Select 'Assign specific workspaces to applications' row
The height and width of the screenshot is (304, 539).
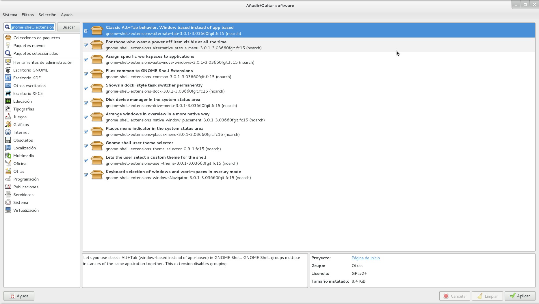[x=308, y=59]
